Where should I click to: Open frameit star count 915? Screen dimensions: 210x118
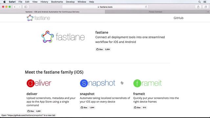coord(144,108)
